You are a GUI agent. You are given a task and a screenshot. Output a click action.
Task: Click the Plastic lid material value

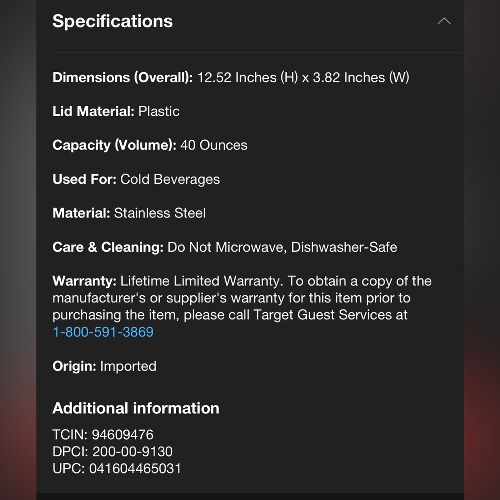159,111
